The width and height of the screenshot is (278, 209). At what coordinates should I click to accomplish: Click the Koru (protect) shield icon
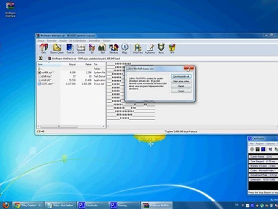click(161, 48)
